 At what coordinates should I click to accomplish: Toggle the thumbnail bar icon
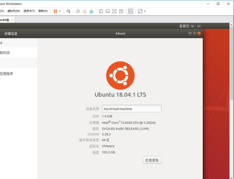tap(108, 11)
